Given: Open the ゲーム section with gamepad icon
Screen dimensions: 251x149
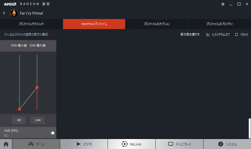Looking at the screenshot, I should point(36,144).
